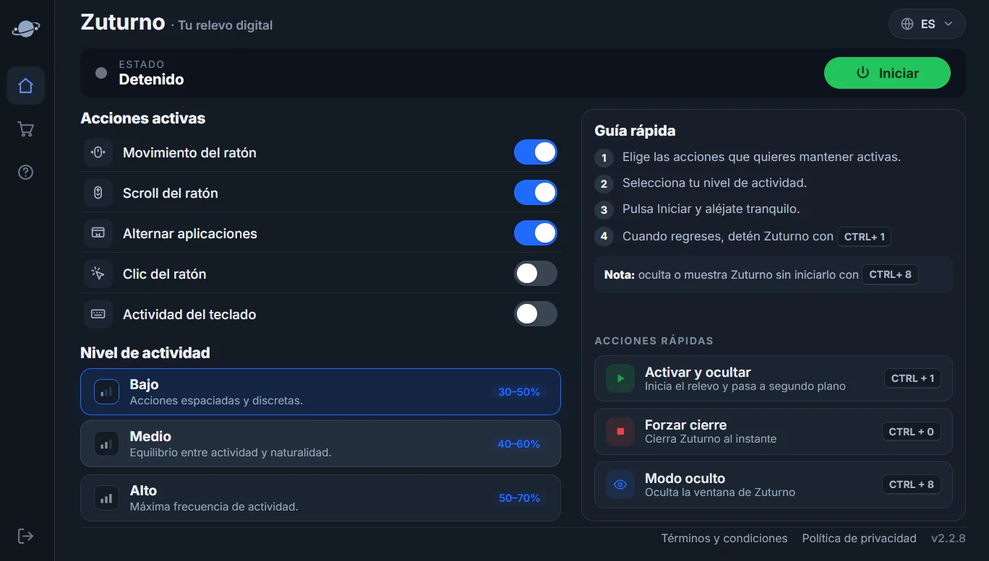989x561 pixels.
Task: Open Términos y condiciones link
Action: point(724,539)
